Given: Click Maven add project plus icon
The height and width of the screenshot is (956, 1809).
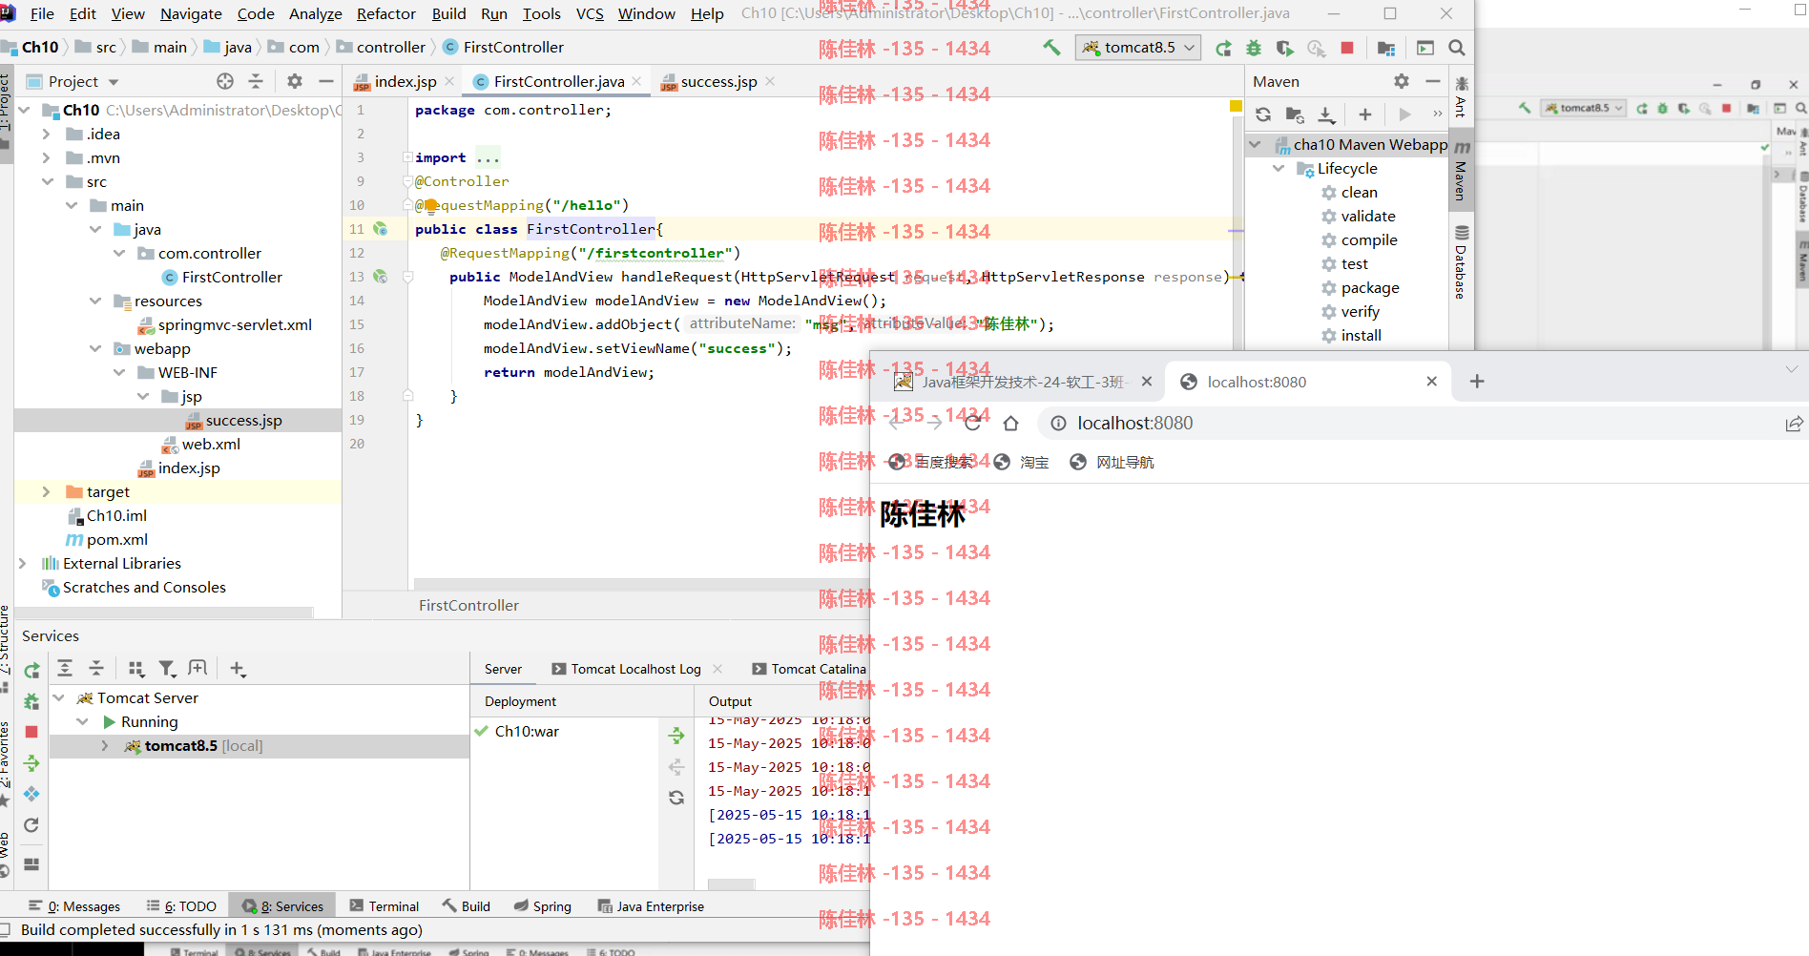Looking at the screenshot, I should click(1365, 114).
